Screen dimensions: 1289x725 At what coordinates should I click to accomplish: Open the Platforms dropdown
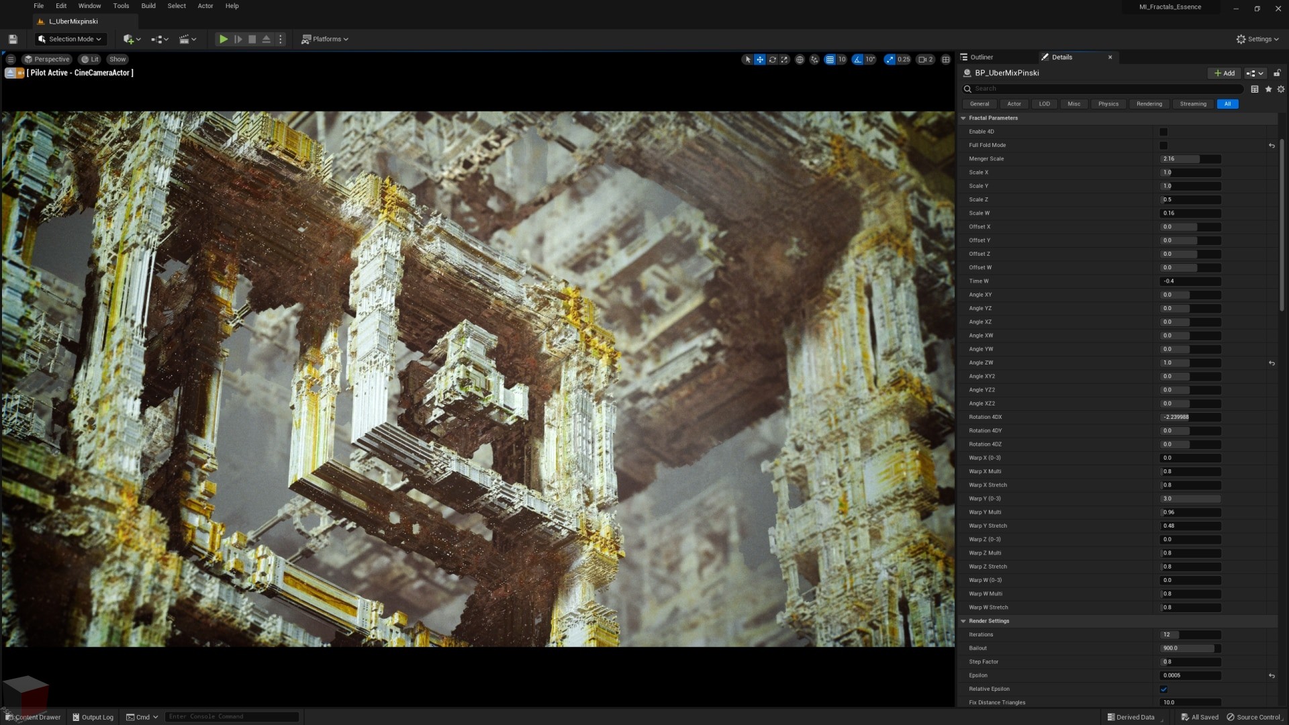[325, 39]
